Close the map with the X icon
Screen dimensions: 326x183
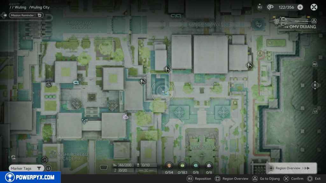314,7
